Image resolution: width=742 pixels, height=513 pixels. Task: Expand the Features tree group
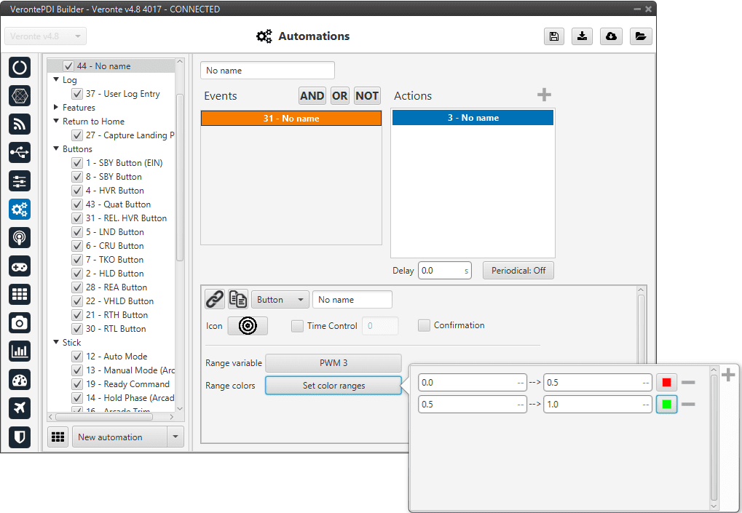56,108
